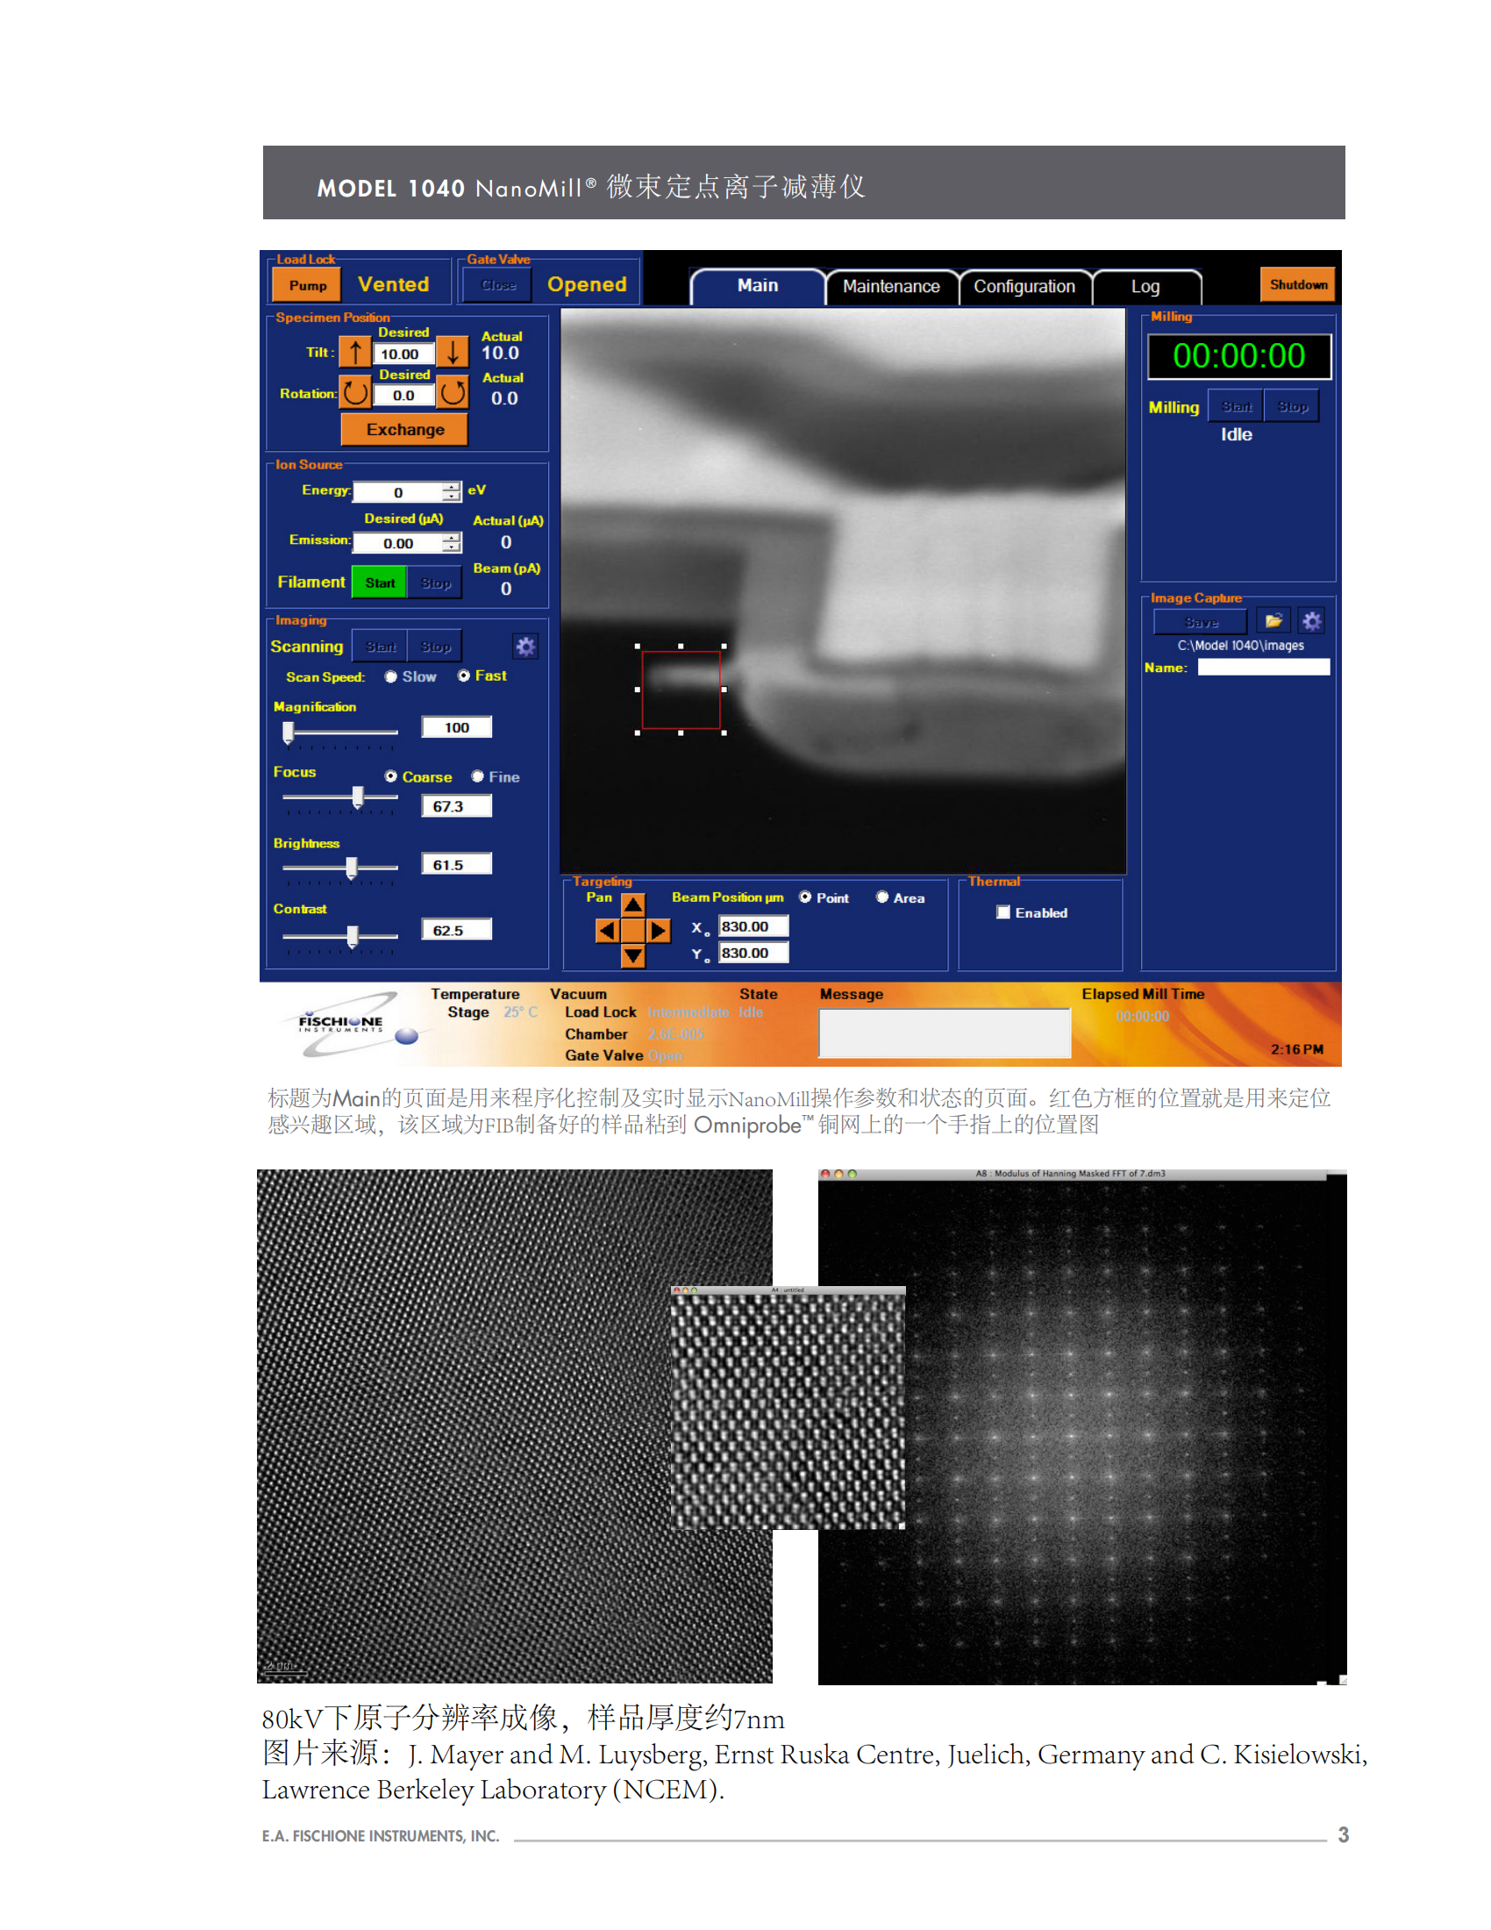Click the tilt down arrow

[453, 351]
